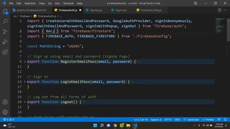Viewport: 230px width, 129px height.
Task: Change end of line CRLF setting
Action: pyautogui.click(x=177, y=119)
